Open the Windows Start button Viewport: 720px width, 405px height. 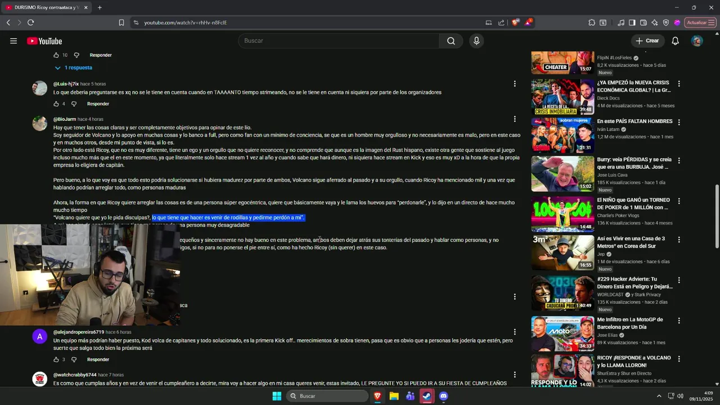click(277, 396)
